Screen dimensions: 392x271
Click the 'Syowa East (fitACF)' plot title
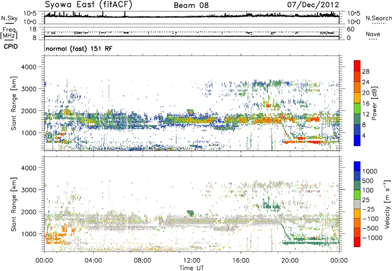89,4
